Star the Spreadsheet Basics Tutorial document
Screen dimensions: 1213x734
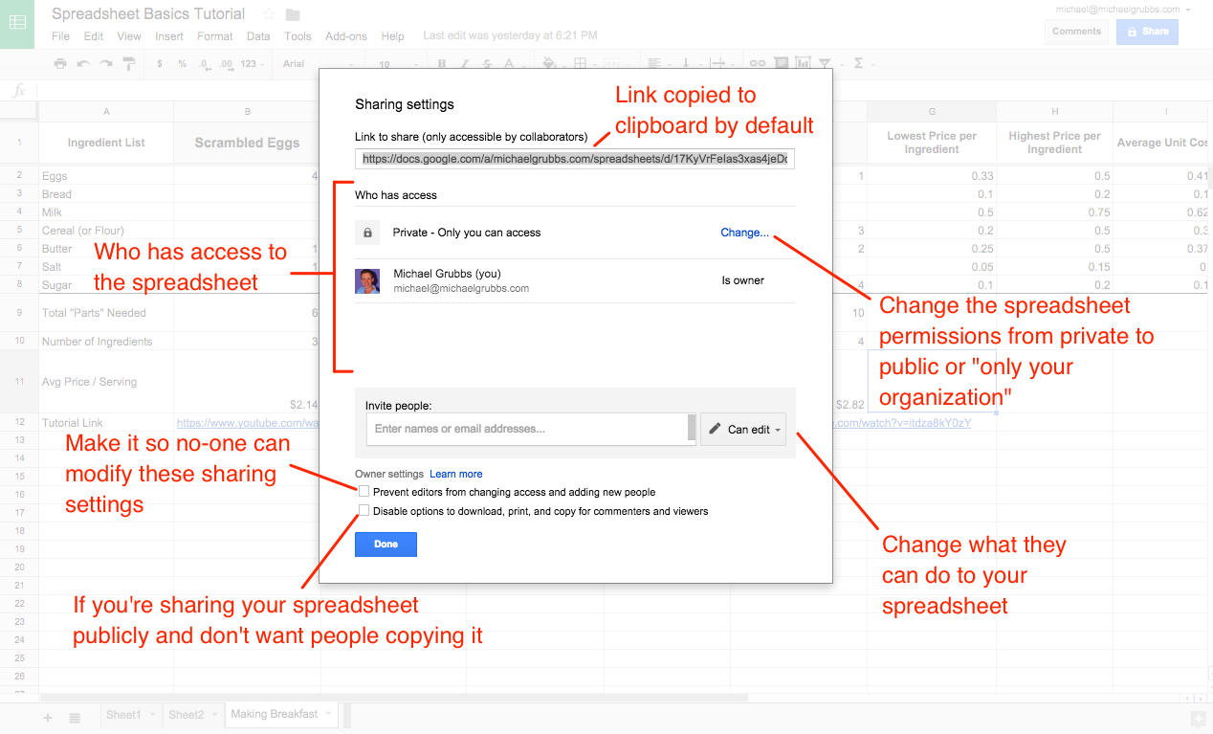[267, 13]
